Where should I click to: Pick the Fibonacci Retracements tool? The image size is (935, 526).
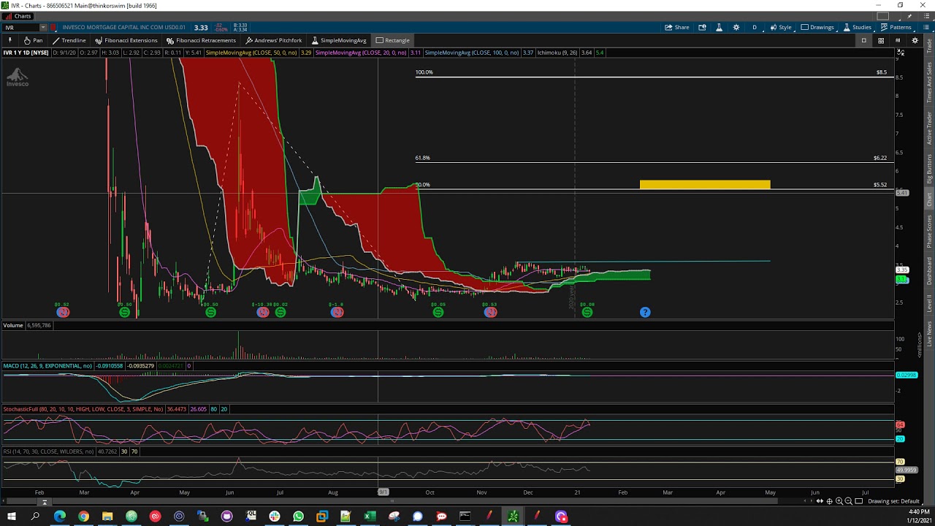tap(201, 40)
